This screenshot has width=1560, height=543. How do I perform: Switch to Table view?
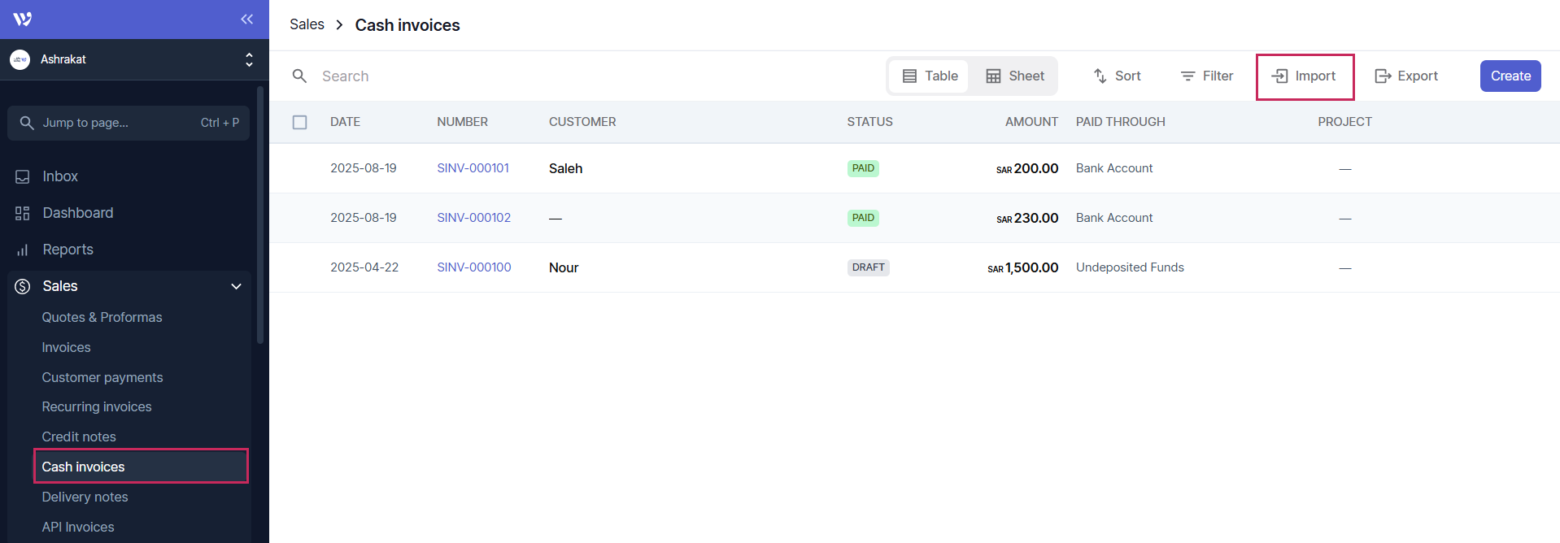pos(930,76)
